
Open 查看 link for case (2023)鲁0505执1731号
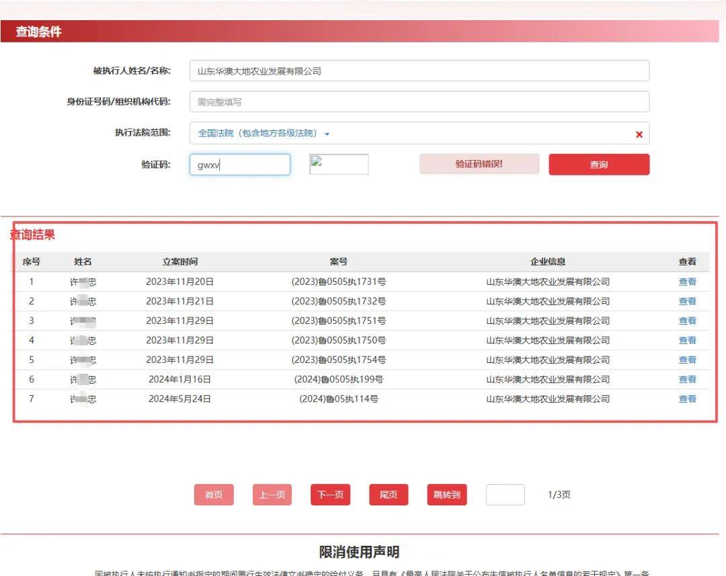coord(687,282)
